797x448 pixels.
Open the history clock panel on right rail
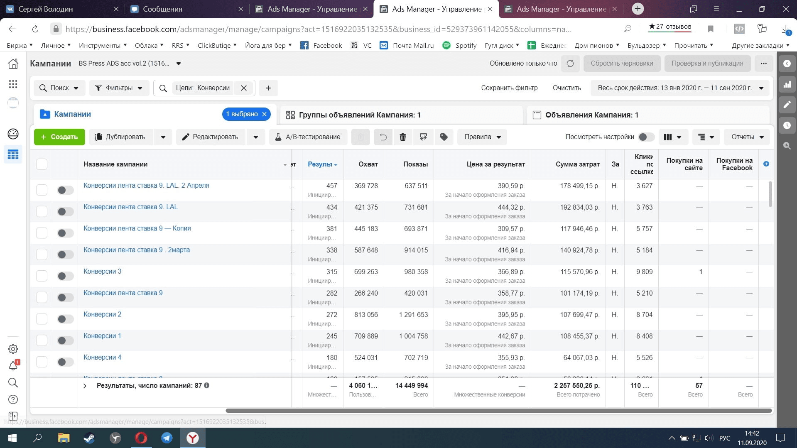(x=787, y=125)
